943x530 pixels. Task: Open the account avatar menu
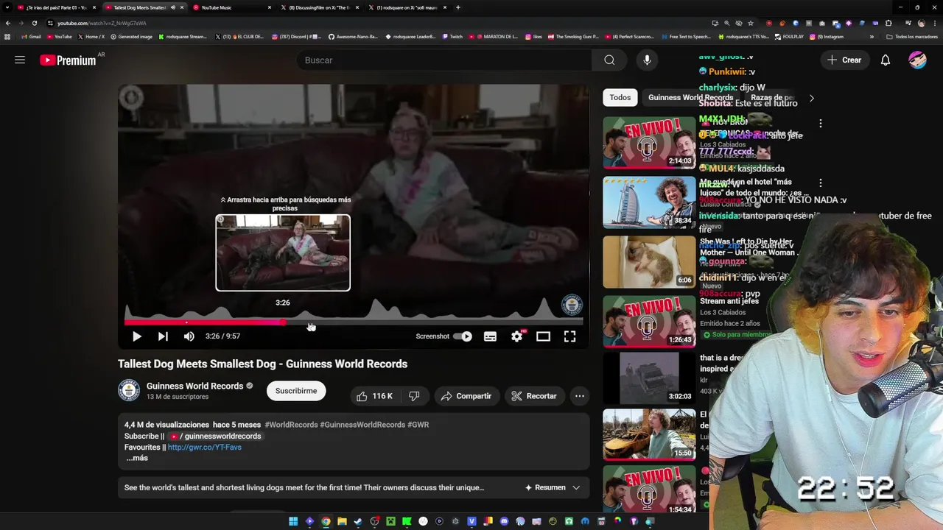click(917, 60)
